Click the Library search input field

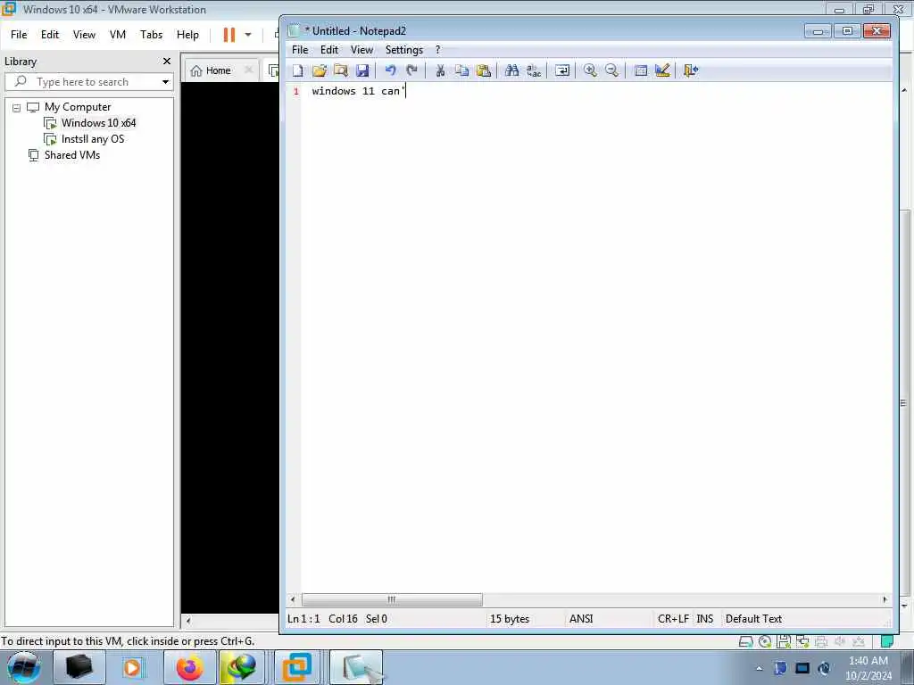87,81
